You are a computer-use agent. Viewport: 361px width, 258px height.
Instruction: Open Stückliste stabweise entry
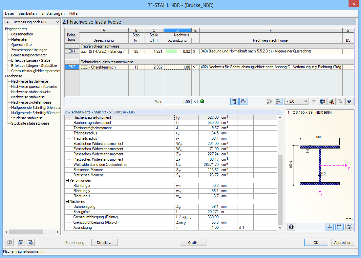click(x=27, y=118)
